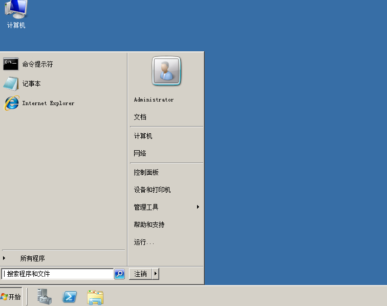Open the 文档 documents menu item
Screen dimensions: 387x306
click(140, 117)
